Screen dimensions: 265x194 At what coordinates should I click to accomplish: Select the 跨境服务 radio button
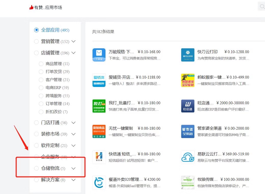coord(41,96)
